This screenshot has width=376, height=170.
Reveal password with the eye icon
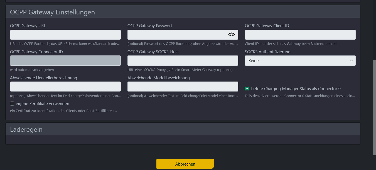(x=232, y=35)
